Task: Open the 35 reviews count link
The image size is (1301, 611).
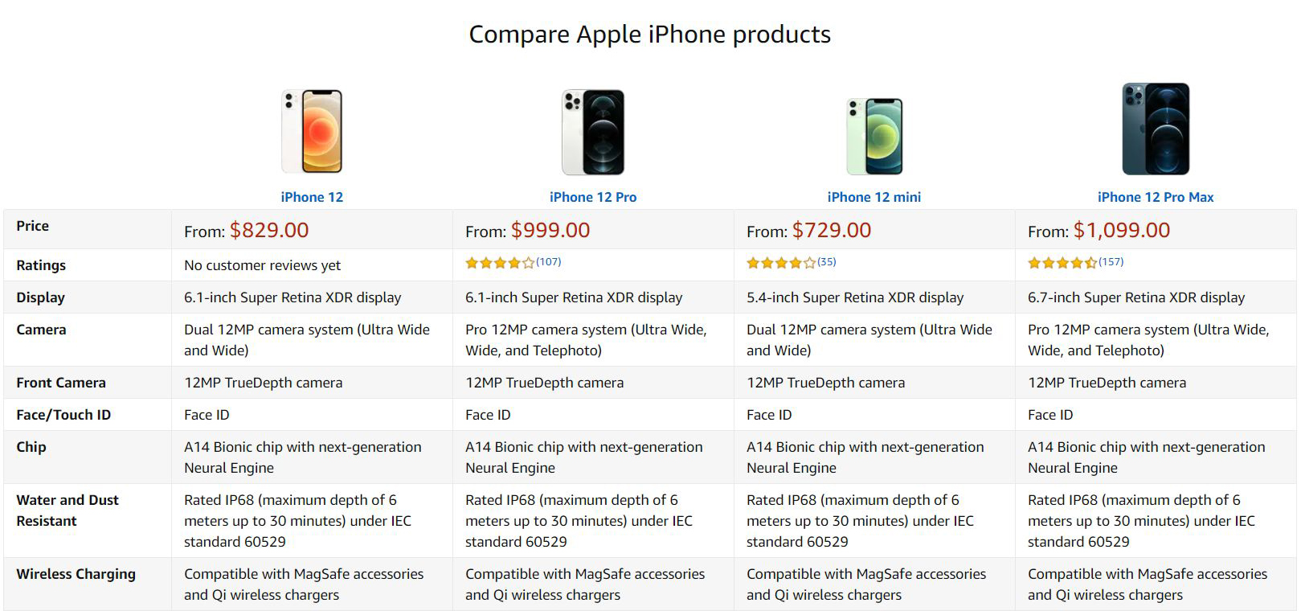Action: click(x=827, y=262)
